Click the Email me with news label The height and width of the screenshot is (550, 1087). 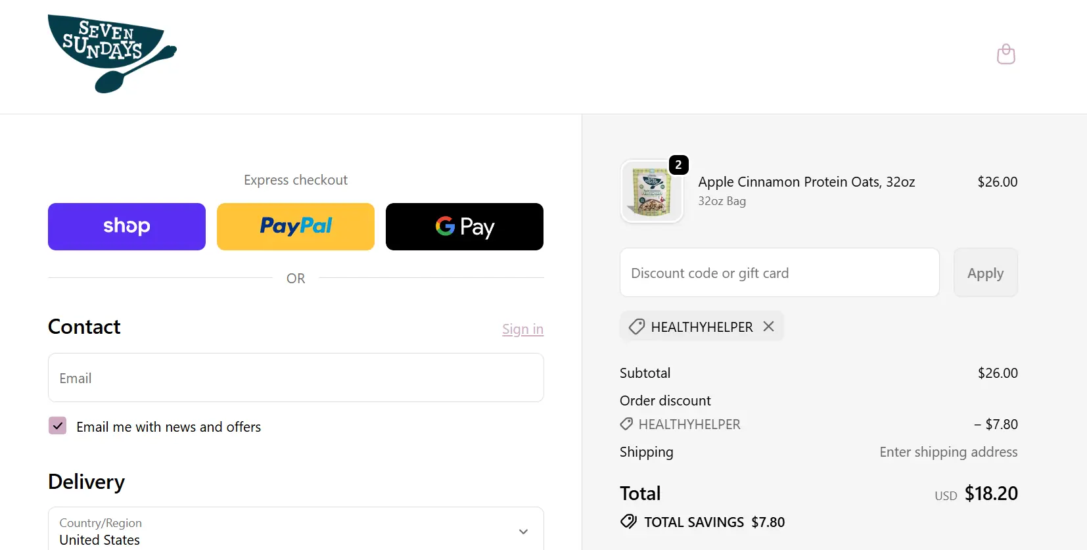168,427
